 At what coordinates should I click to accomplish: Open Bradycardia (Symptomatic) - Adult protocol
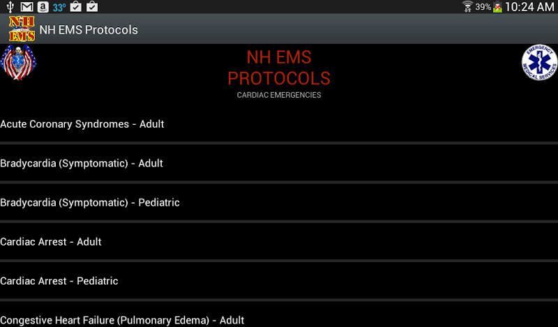(x=82, y=163)
